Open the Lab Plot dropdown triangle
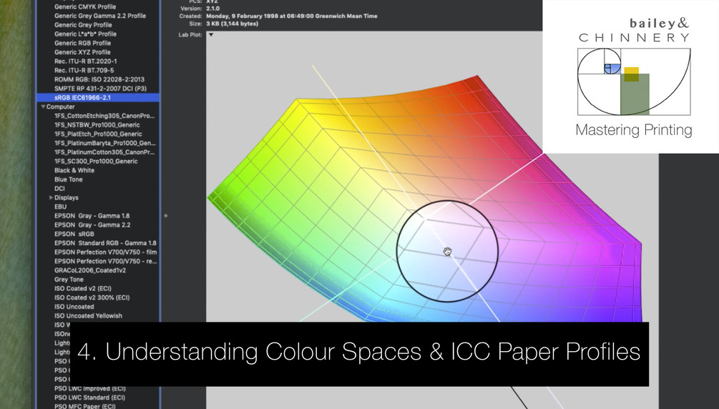This screenshot has width=719, height=409. 210,35
